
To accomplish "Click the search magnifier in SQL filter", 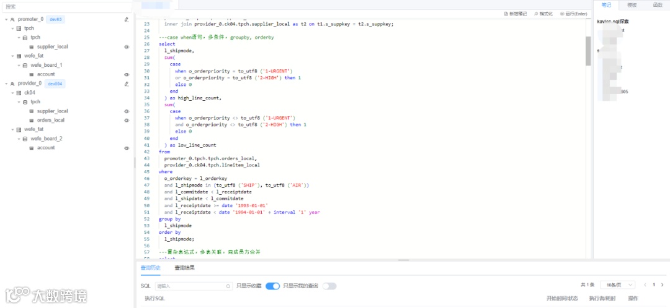I will tap(228, 286).
